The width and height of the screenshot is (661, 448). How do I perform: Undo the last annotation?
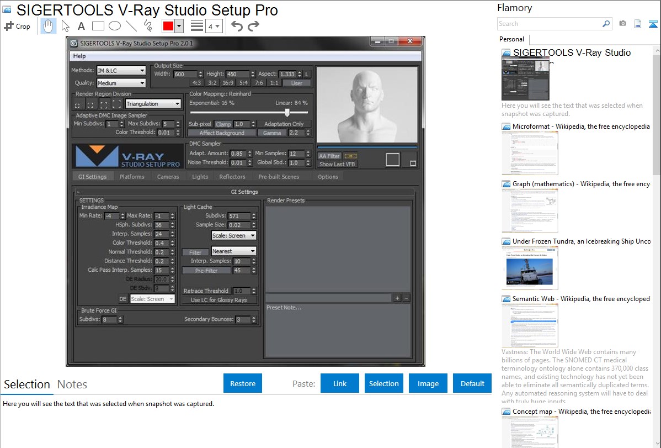pos(237,26)
